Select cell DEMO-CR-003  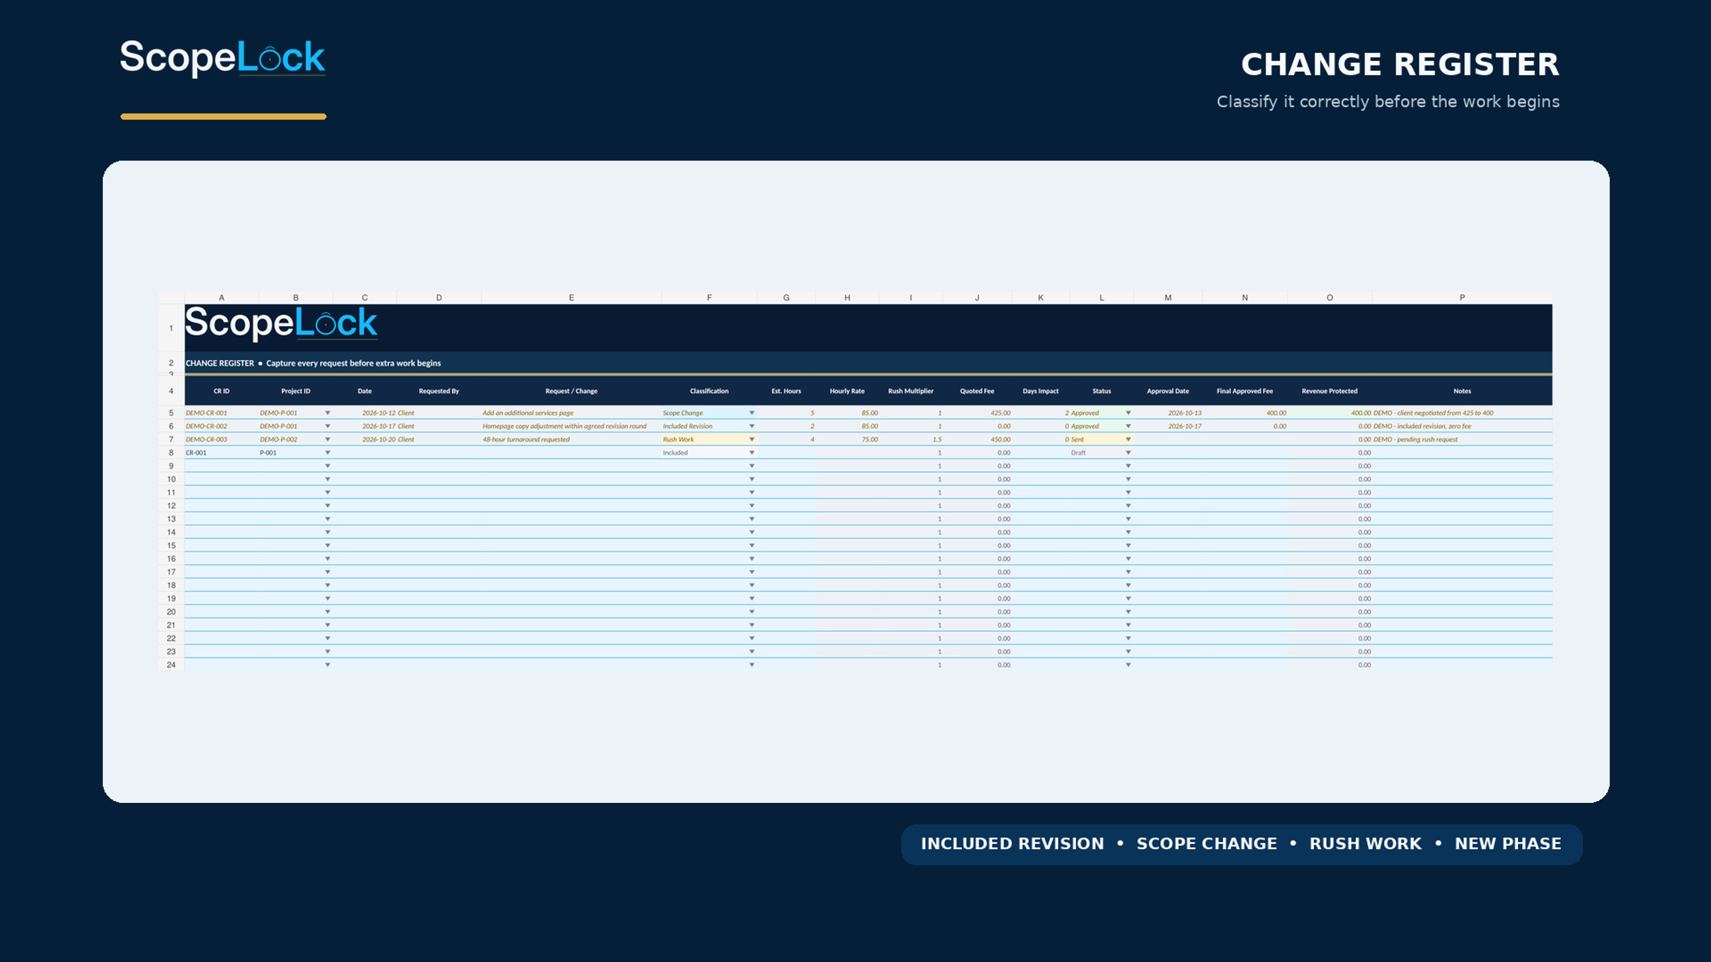pyautogui.click(x=221, y=440)
